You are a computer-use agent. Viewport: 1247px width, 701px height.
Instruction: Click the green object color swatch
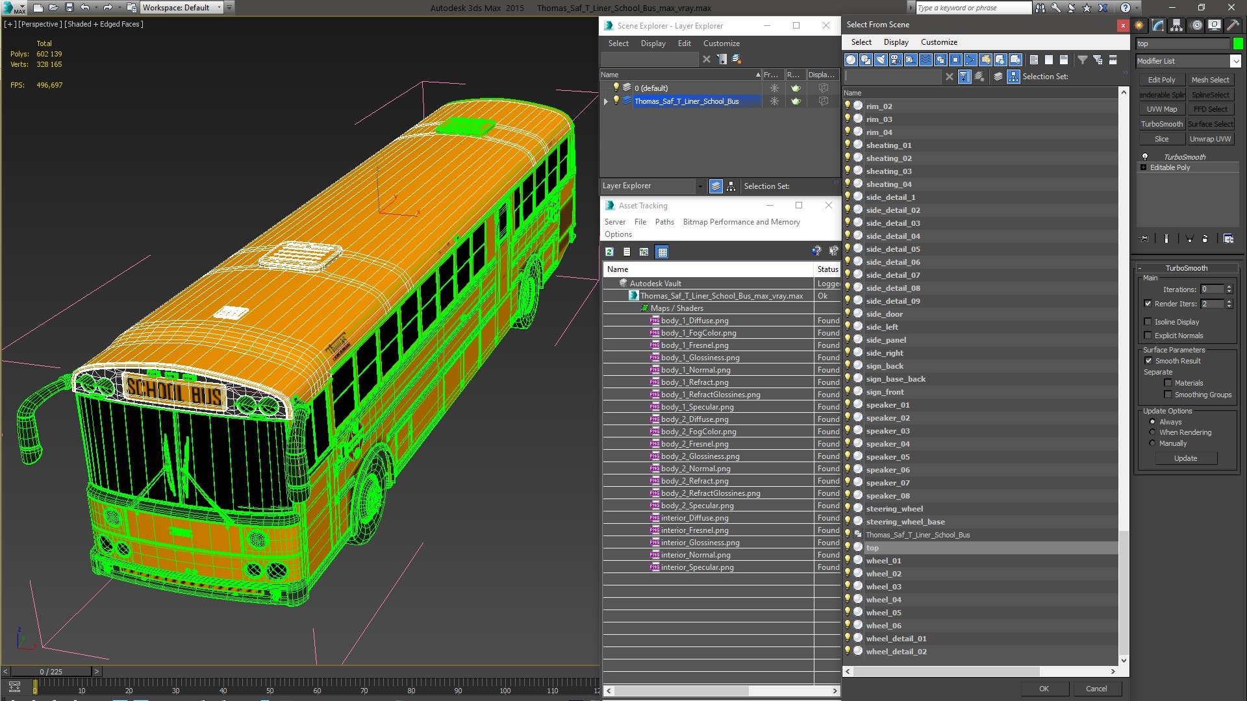click(1238, 43)
